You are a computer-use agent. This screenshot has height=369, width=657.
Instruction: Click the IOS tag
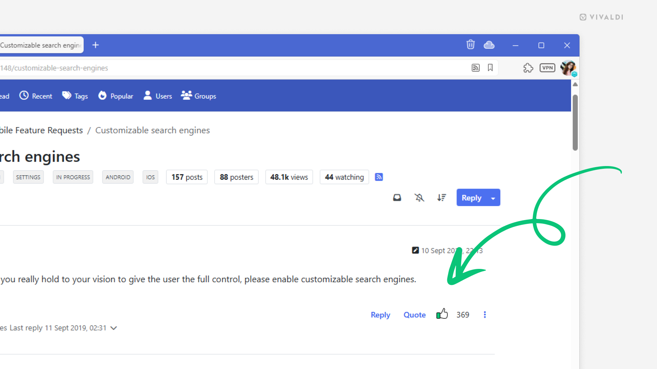[x=150, y=177]
